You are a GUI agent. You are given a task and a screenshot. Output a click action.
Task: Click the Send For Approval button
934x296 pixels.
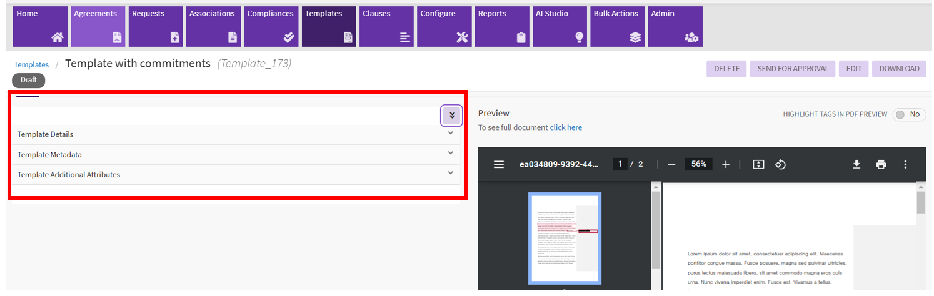[x=792, y=69]
